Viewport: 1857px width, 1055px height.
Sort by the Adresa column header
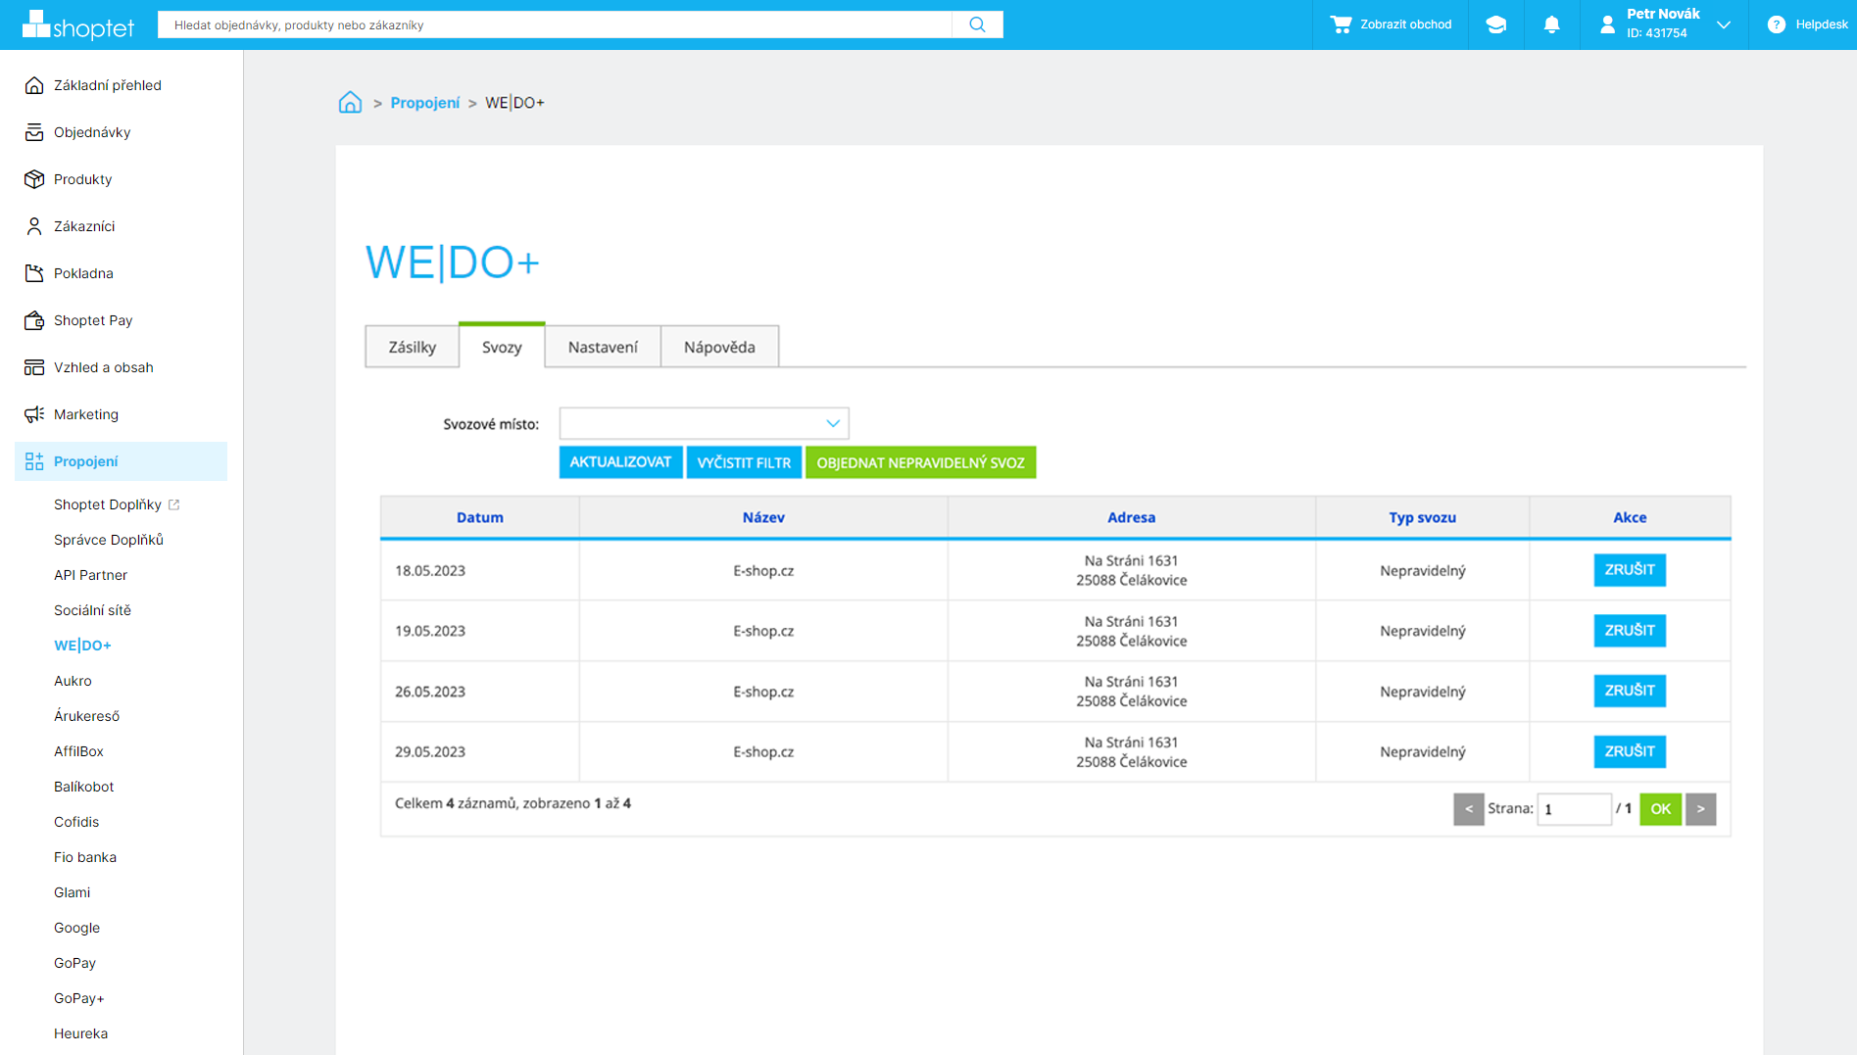(1131, 517)
